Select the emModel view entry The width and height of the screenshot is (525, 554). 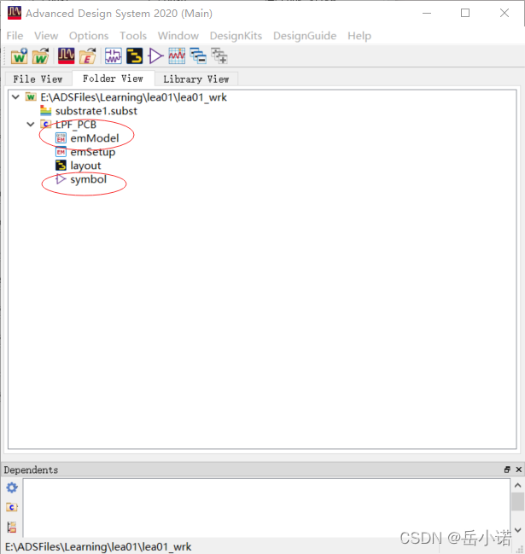(95, 138)
